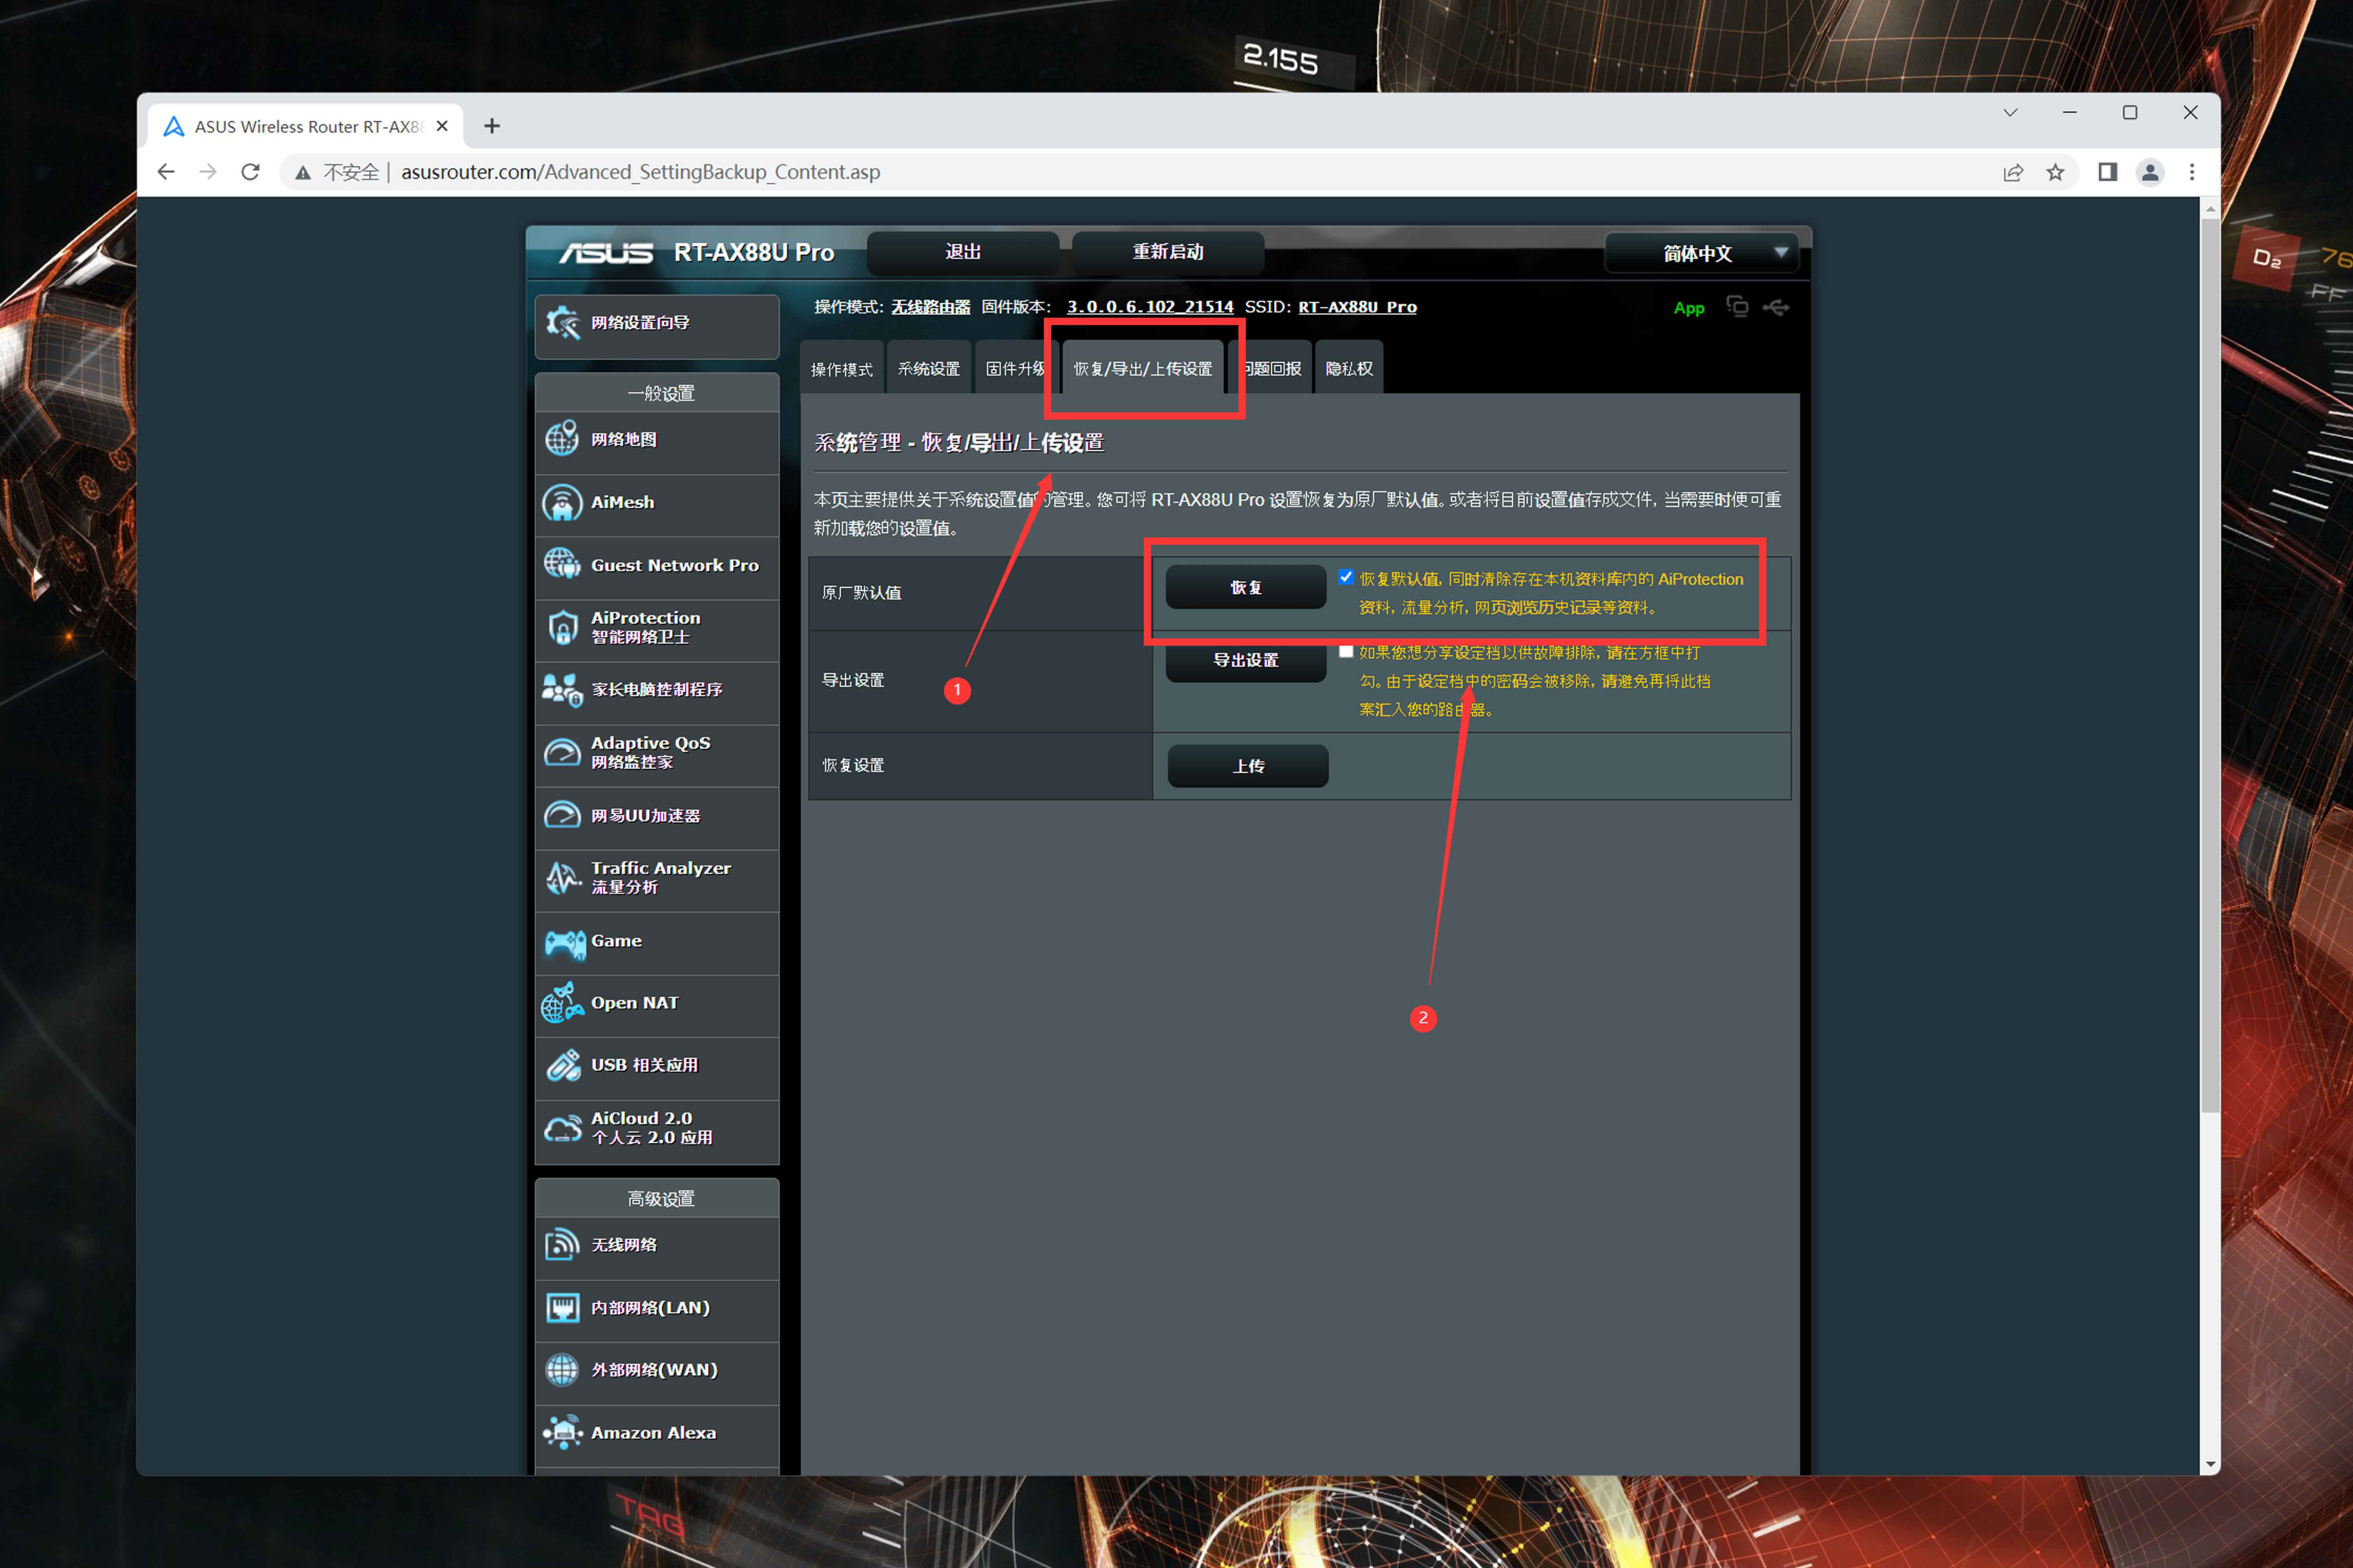Open the Adaptive QoS gauge icon
This screenshot has height=1568, width=2353.
point(562,753)
